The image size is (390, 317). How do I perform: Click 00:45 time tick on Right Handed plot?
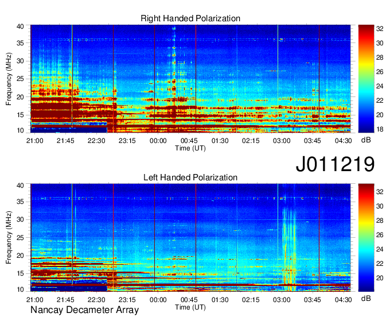[x=189, y=141]
